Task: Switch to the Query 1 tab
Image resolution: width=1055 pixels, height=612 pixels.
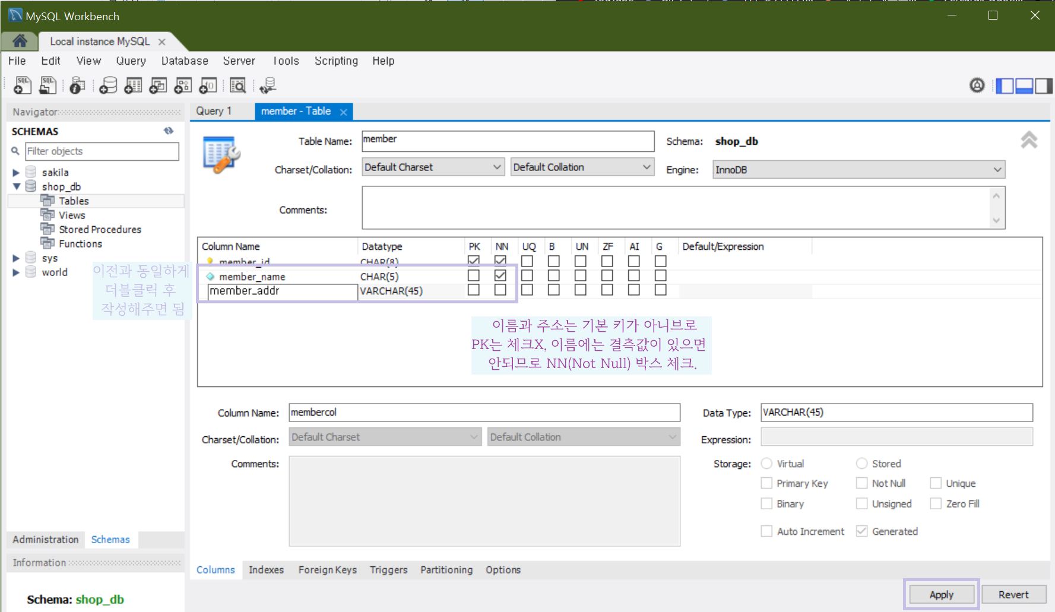Action: point(214,111)
